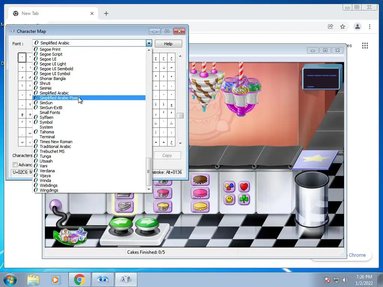
Task: Click the clock showing 7:26 PM
Action: click(364, 277)
